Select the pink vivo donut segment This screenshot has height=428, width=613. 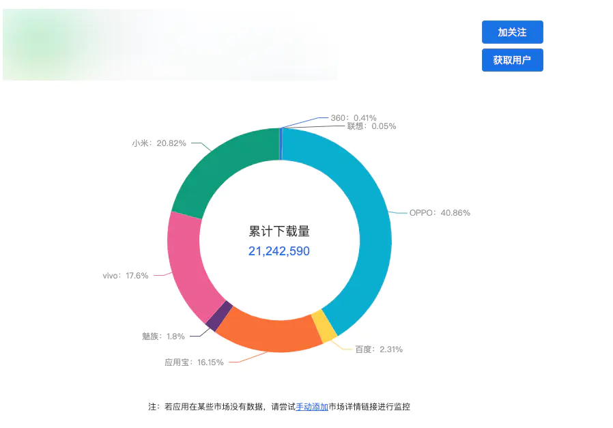pos(186,266)
